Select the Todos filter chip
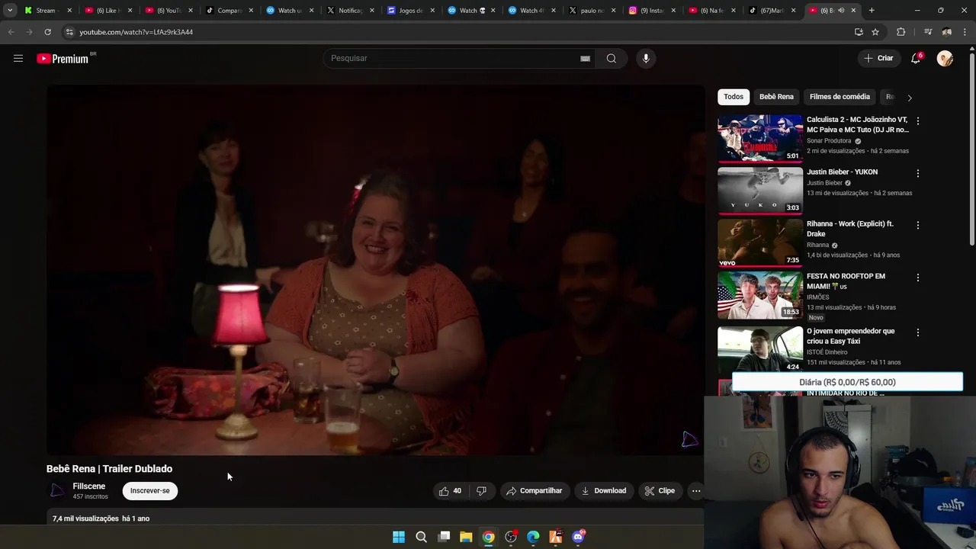The width and height of the screenshot is (976, 549). [x=734, y=97]
